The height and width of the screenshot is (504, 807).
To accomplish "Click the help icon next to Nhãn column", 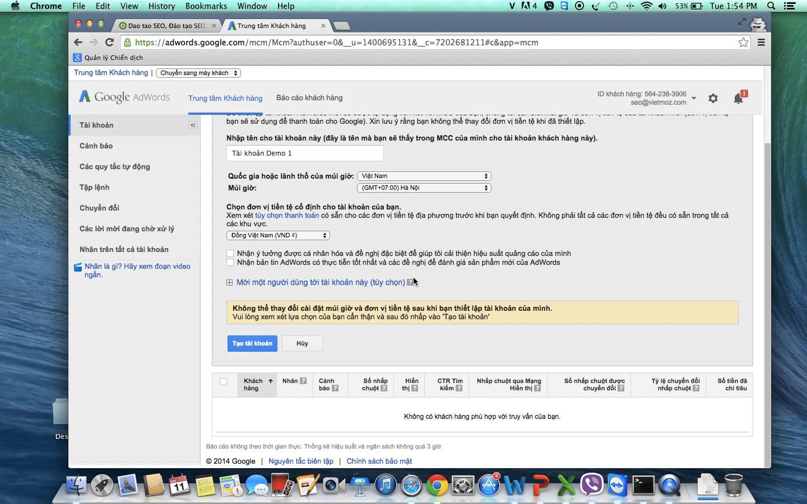I will 303,381.
